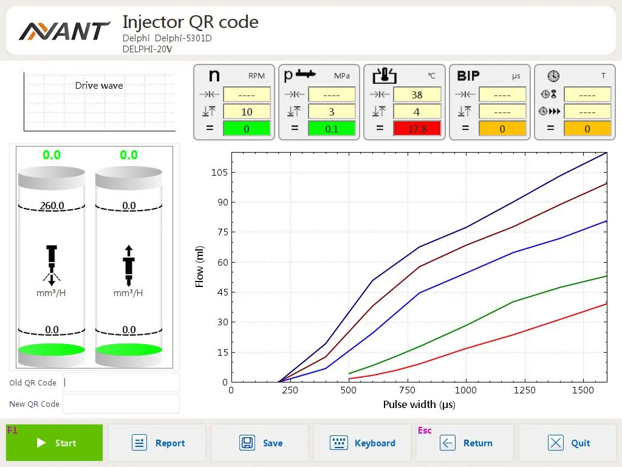This screenshot has width=622, height=467.
Task: Select the pressure MPa field showing 3
Action: point(332,112)
